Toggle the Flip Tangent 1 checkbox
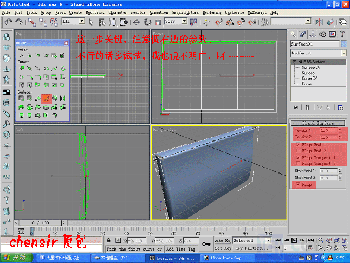 click(x=297, y=158)
